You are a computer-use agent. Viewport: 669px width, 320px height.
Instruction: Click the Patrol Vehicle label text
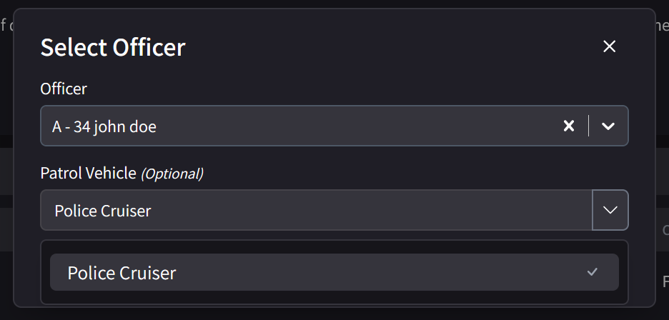click(x=88, y=173)
